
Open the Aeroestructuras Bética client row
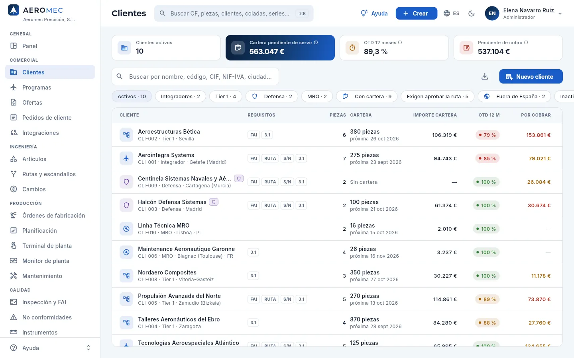click(337, 135)
